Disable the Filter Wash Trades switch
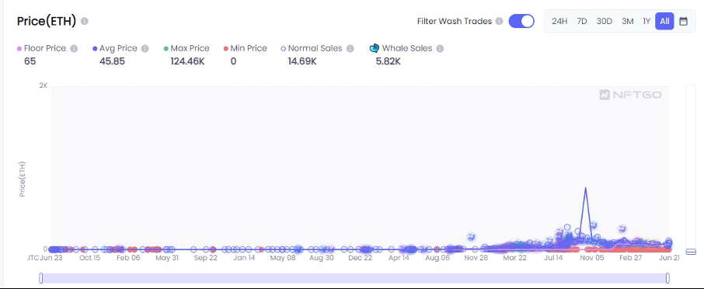704x289 pixels. pos(521,21)
